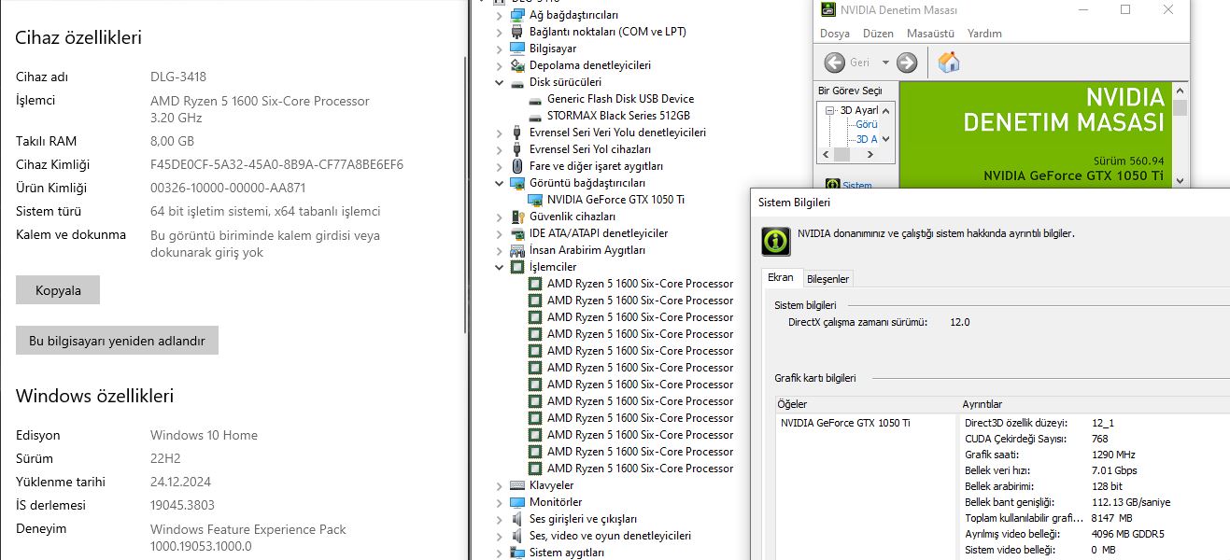Open the Yardım menu
Image resolution: width=1230 pixels, height=560 pixels.
(984, 34)
